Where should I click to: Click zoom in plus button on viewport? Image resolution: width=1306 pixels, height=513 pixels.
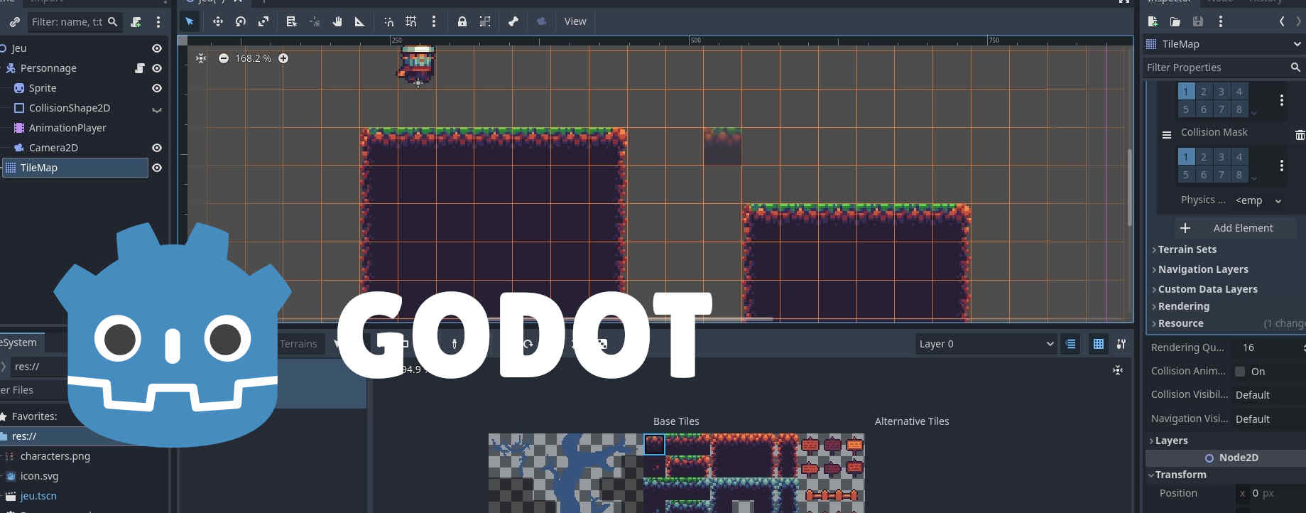[x=283, y=58]
